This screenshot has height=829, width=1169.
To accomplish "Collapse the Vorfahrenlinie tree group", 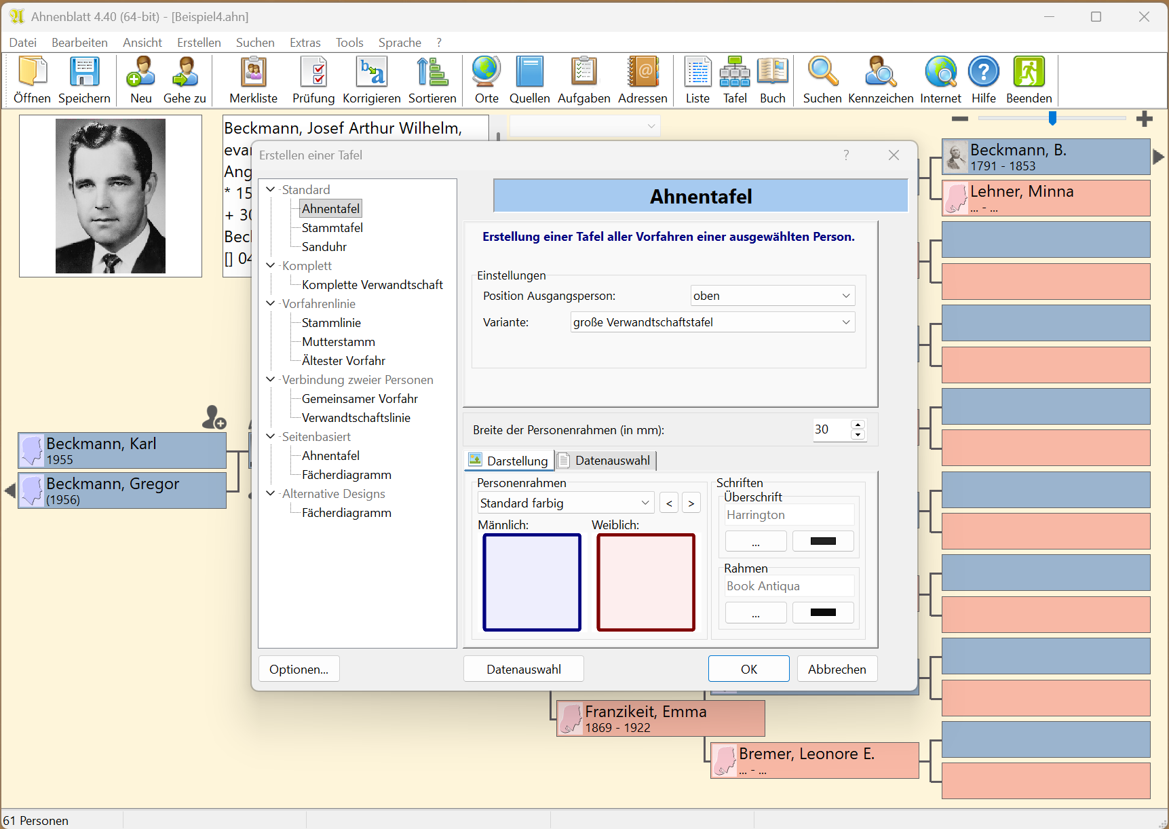I will tap(271, 303).
